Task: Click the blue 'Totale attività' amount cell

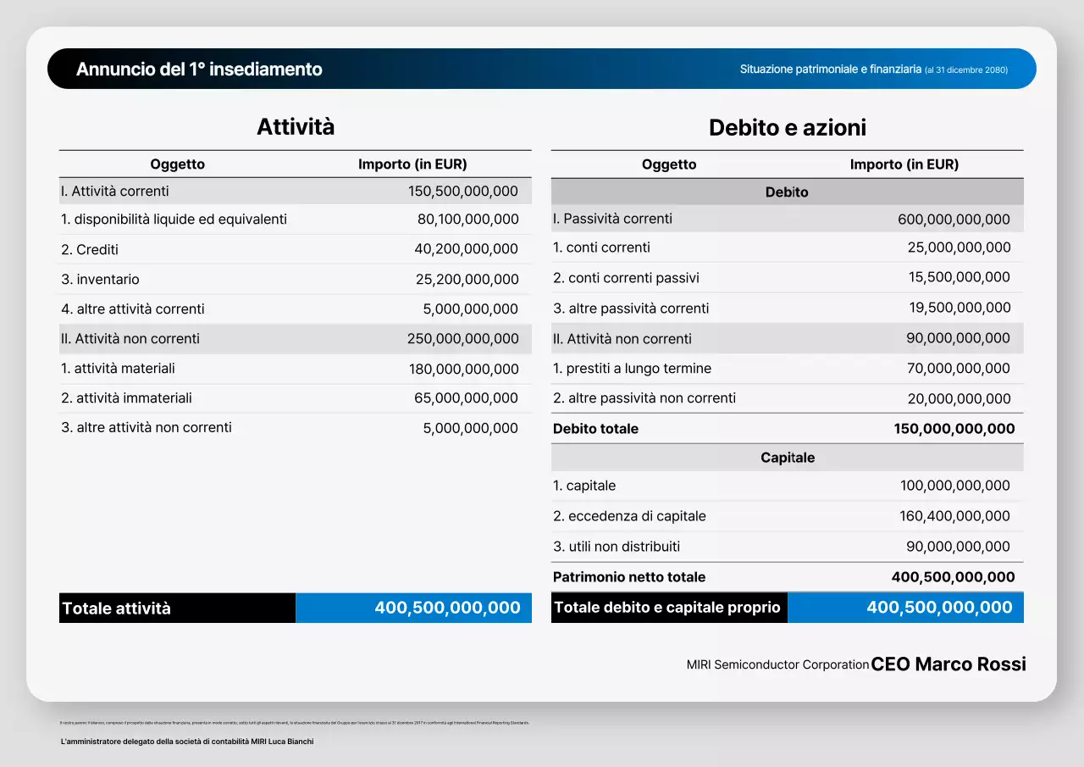Action: 413,608
